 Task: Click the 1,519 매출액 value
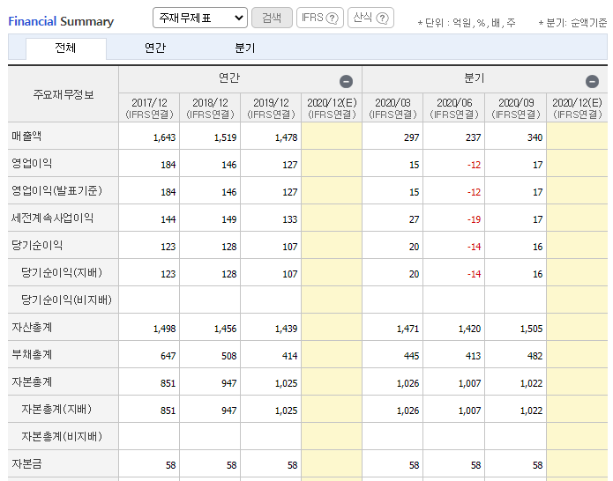pos(225,137)
